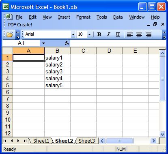This screenshot has width=168, height=154.
Task: Center align text
Action: tap(139, 34)
